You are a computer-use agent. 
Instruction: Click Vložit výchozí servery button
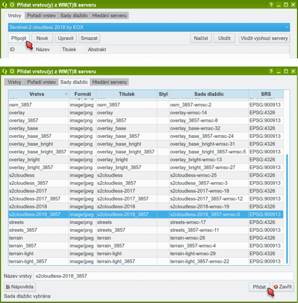[x=264, y=38]
